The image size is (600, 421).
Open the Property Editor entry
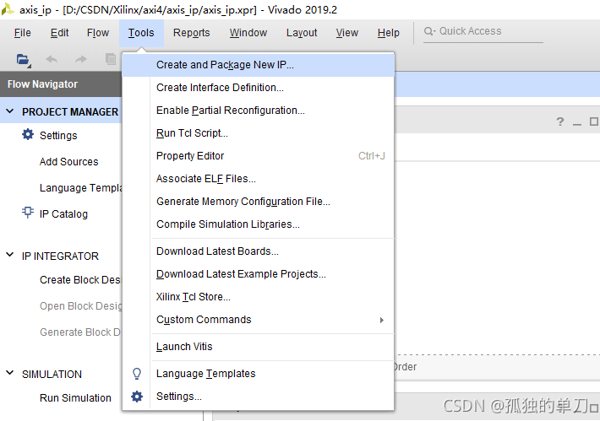coord(259,156)
